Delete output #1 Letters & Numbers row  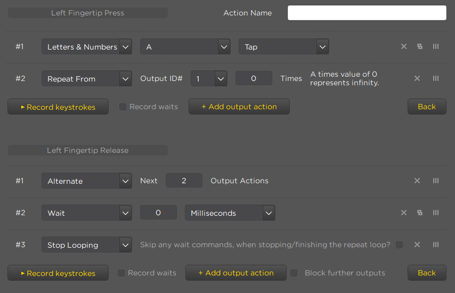pos(404,46)
